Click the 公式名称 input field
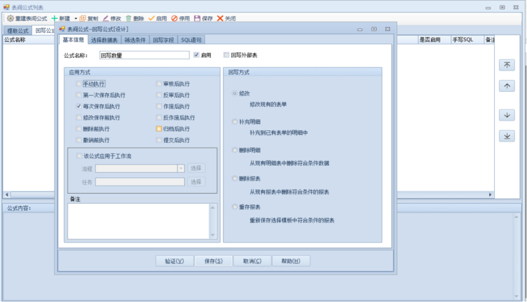 click(144, 55)
